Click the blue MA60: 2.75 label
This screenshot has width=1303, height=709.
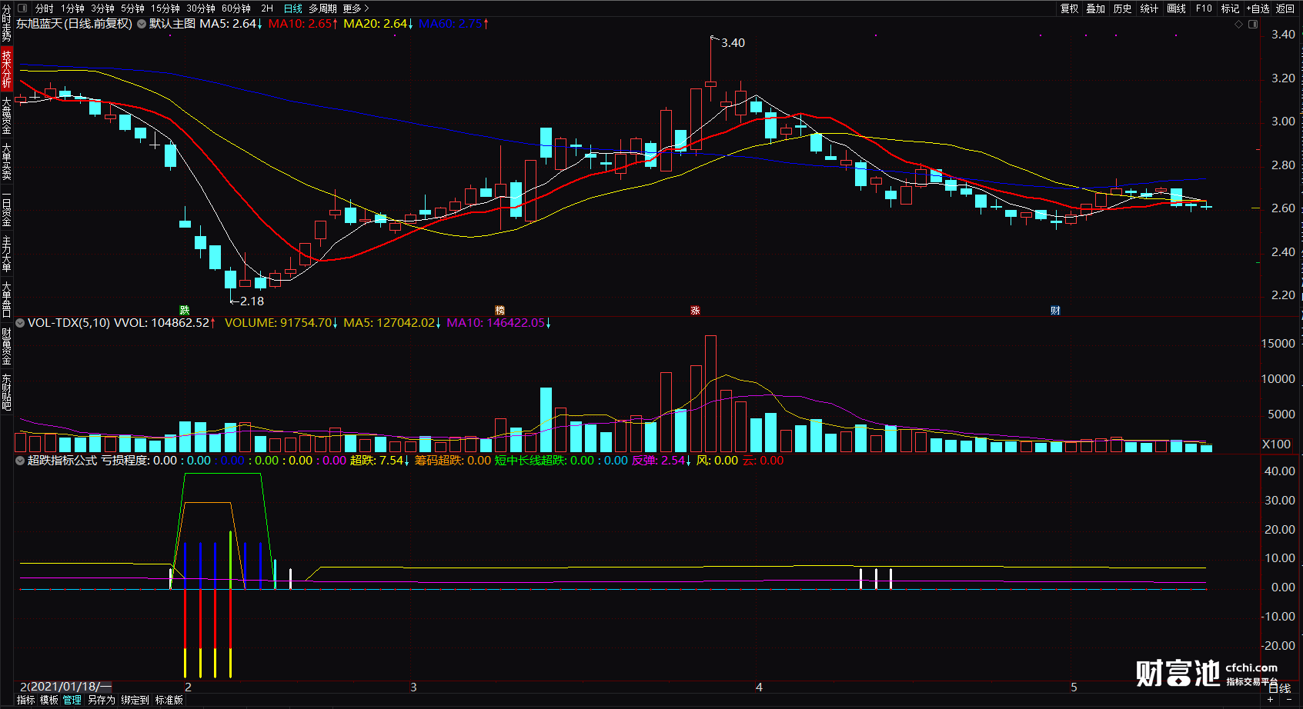pyautogui.click(x=454, y=24)
